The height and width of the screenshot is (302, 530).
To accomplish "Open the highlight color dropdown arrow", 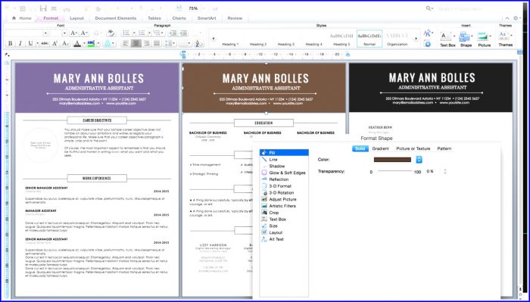I will point(98,43).
